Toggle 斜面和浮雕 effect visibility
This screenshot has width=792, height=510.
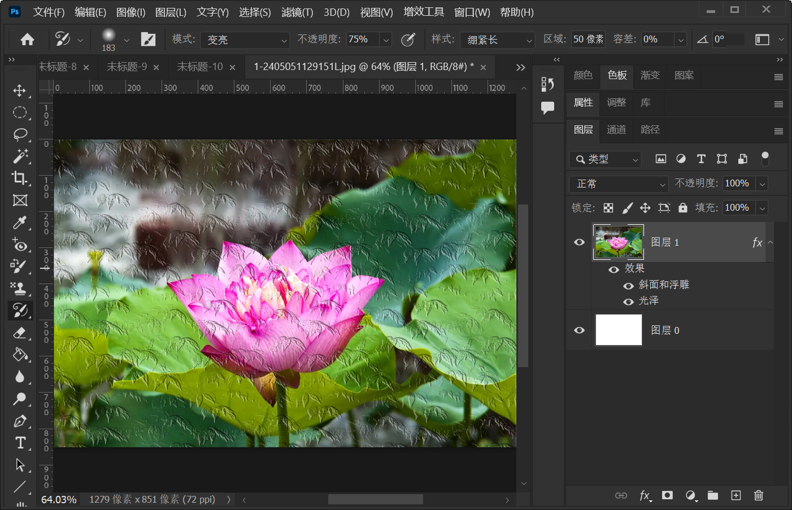coord(628,286)
